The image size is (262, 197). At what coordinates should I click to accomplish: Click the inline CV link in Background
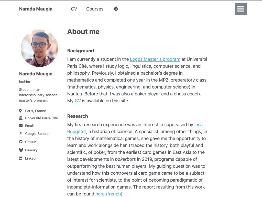click(x=78, y=101)
